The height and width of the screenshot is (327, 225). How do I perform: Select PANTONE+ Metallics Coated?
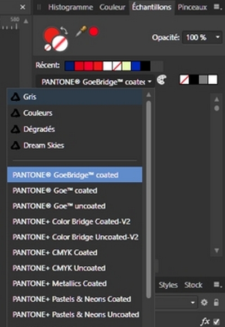click(x=75, y=284)
